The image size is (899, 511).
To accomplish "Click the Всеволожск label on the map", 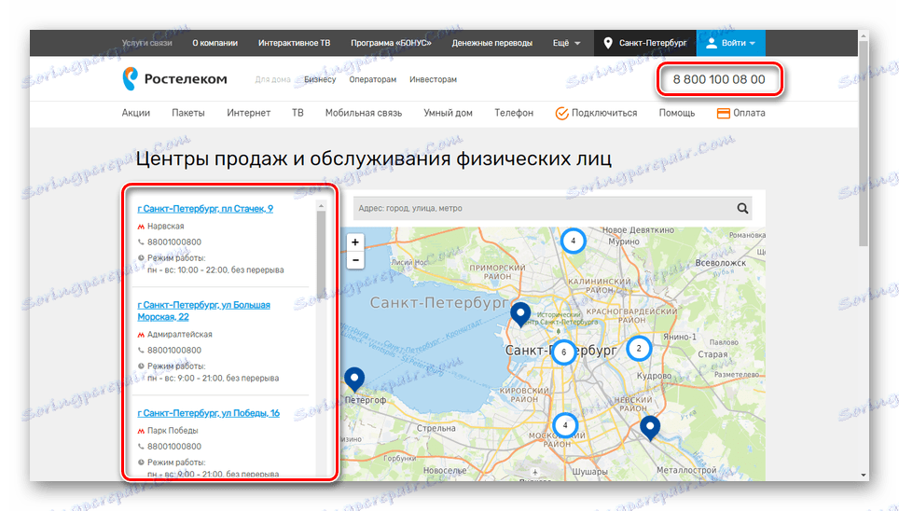I will tap(721, 263).
